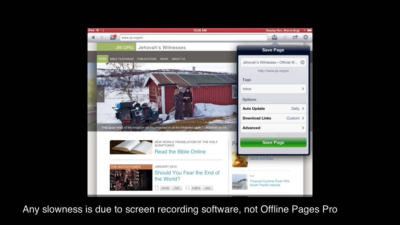Click the www.jw.org/en address bar
The width and height of the screenshot is (400, 225).
point(193,37)
